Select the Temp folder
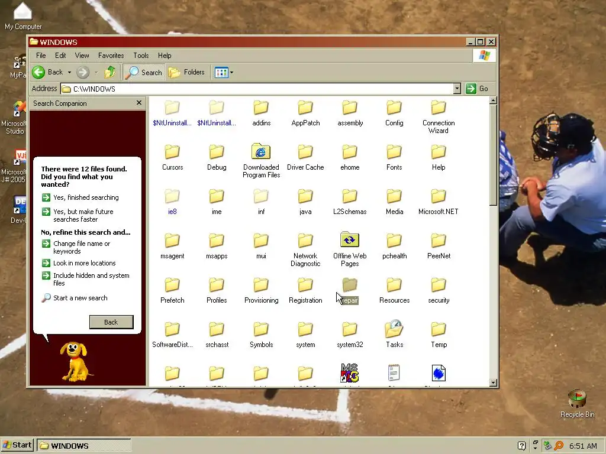Image resolution: width=606 pixels, height=454 pixels. pos(439,335)
